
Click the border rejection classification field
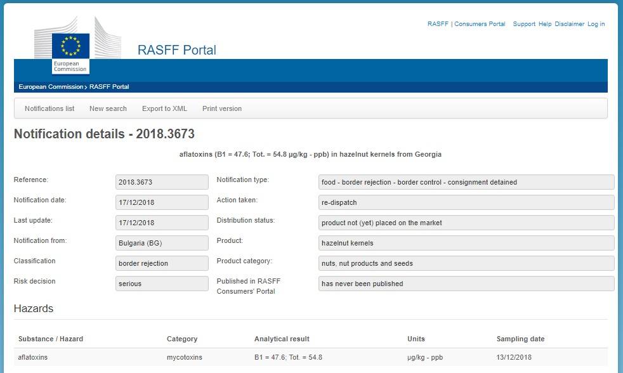click(x=162, y=263)
